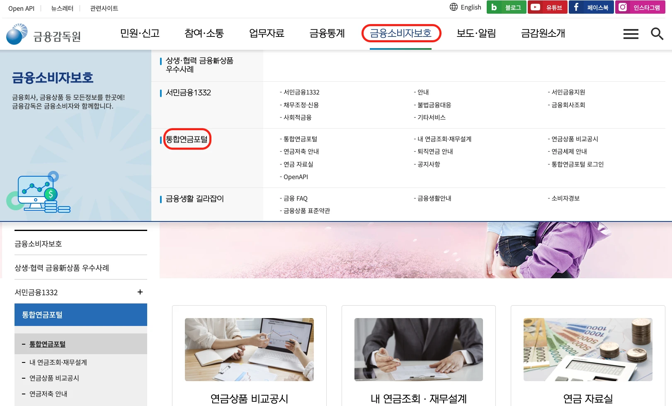The width and height of the screenshot is (672, 406).
Task: Click the globe English language icon
Action: tap(454, 7)
